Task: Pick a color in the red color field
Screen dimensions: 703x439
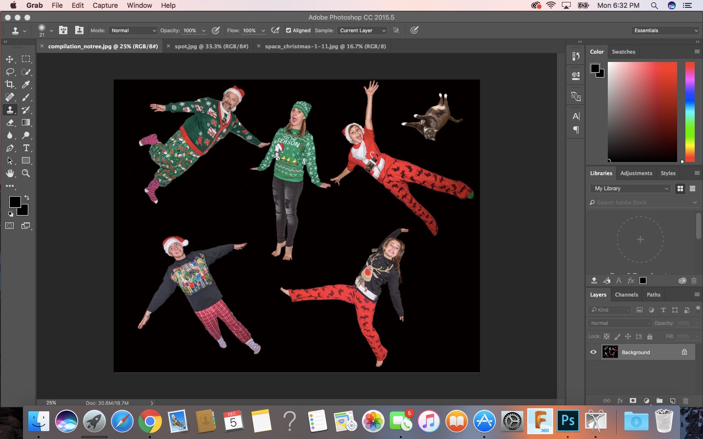Action: [x=642, y=112]
